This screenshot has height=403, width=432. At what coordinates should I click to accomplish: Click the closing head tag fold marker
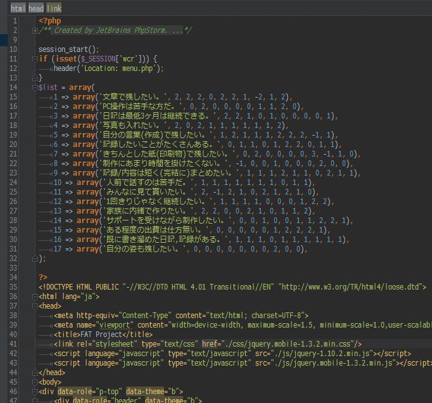click(x=34, y=373)
